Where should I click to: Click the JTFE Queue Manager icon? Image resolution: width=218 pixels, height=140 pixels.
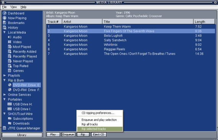[x=5, y=128]
